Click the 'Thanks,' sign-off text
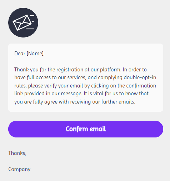 (x=17, y=153)
